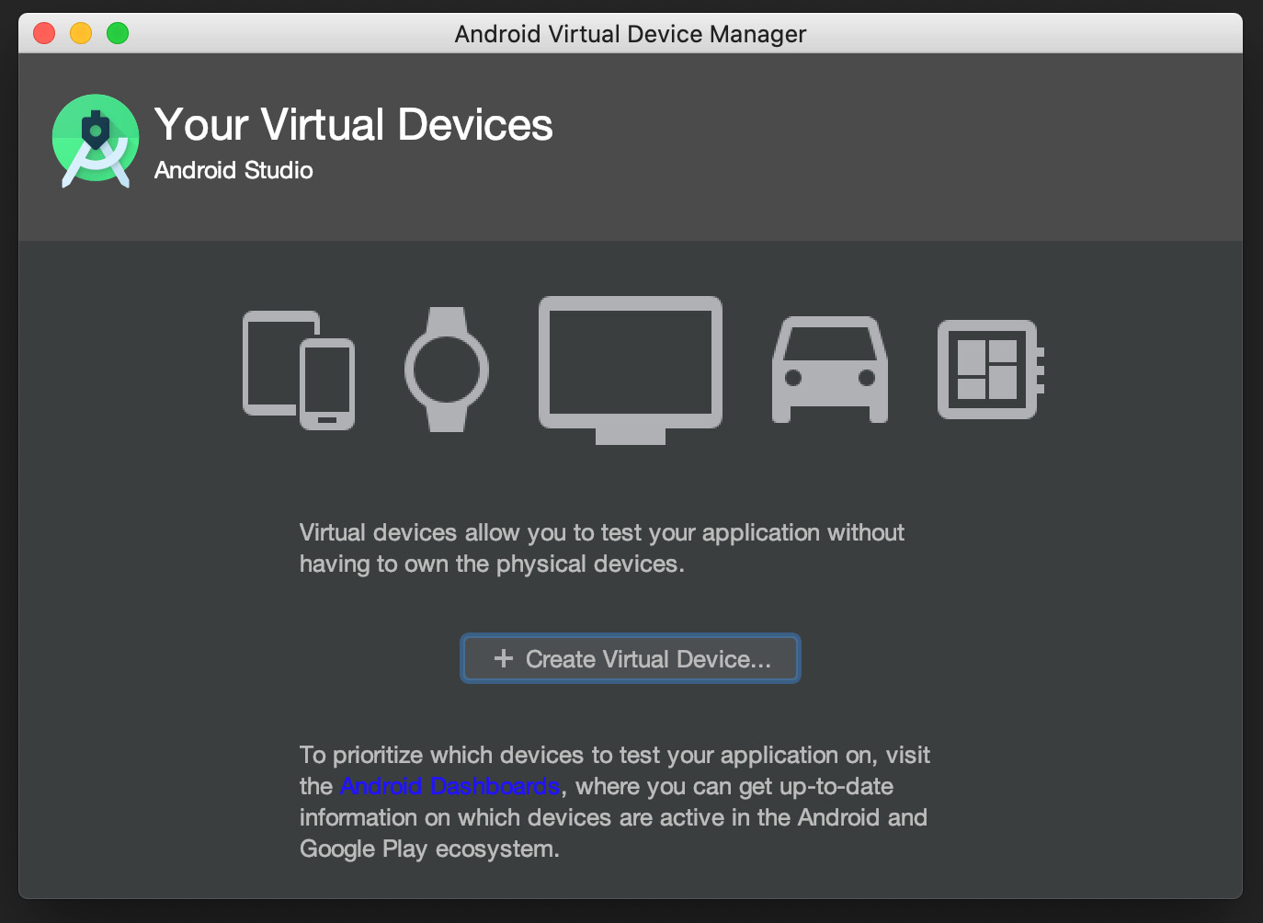The image size is (1263, 923).
Task: Click the 'Your Virtual Devices' heading
Action: coord(354,125)
